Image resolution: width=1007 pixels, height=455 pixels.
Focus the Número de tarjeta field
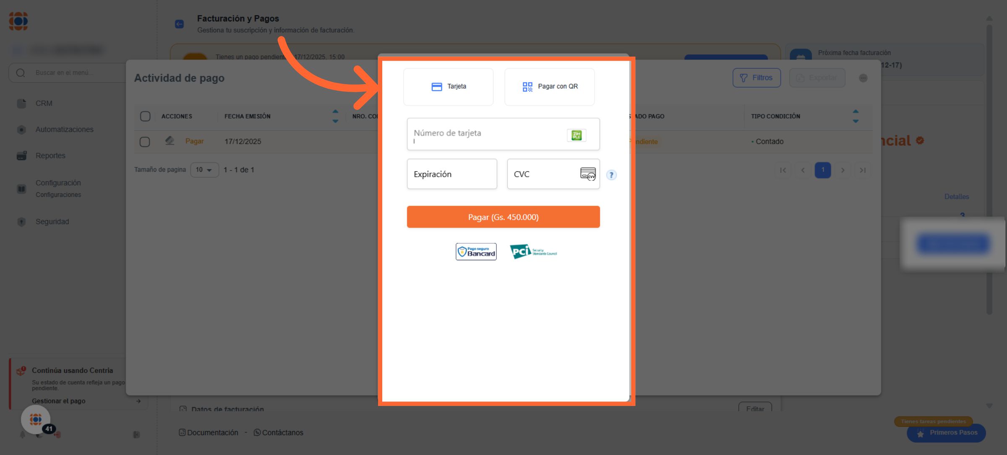point(487,134)
